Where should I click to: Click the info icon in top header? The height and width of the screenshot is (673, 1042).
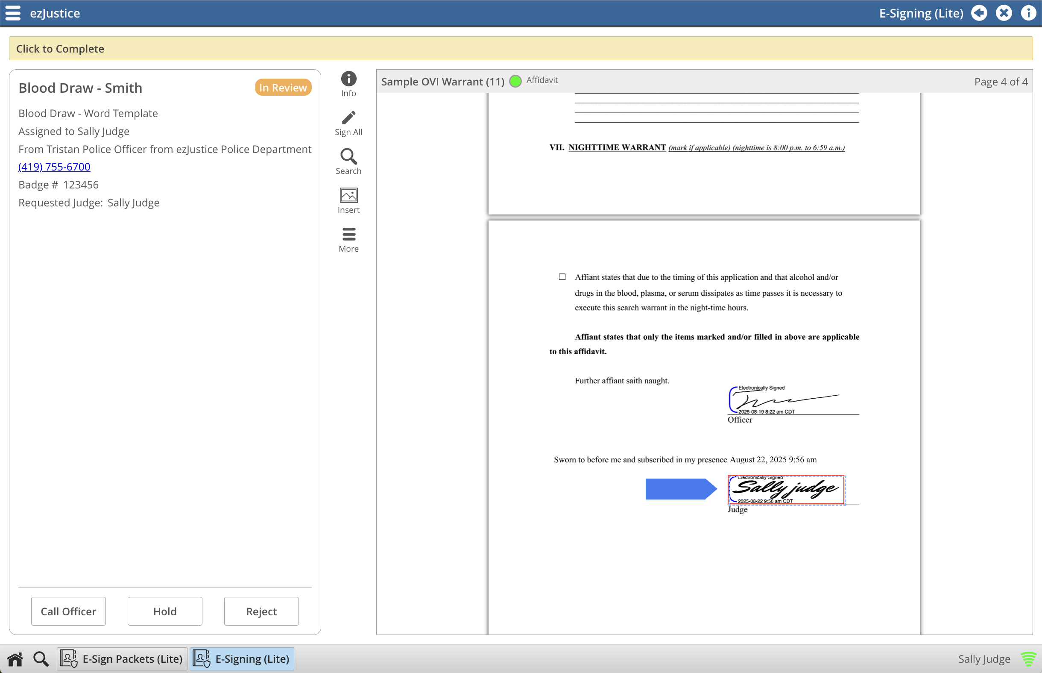(x=1028, y=13)
